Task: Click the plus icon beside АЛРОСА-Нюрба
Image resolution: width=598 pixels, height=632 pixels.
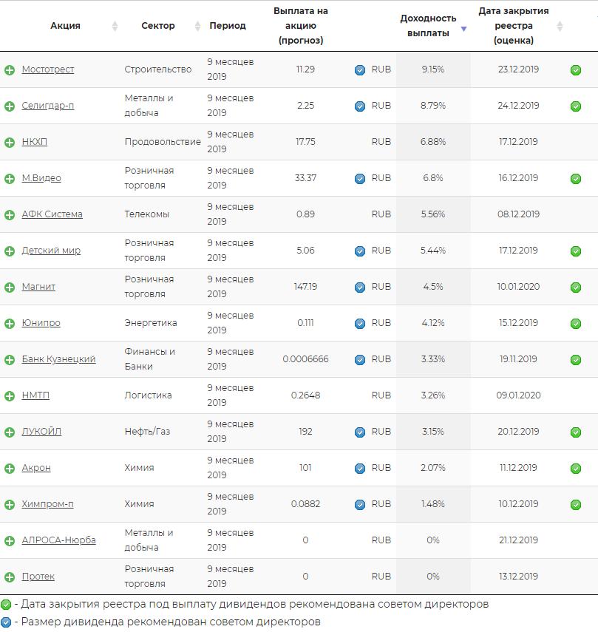Action: [10, 541]
